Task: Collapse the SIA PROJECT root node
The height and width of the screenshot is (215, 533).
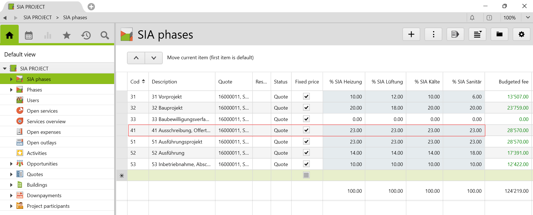Action: [x=5, y=69]
